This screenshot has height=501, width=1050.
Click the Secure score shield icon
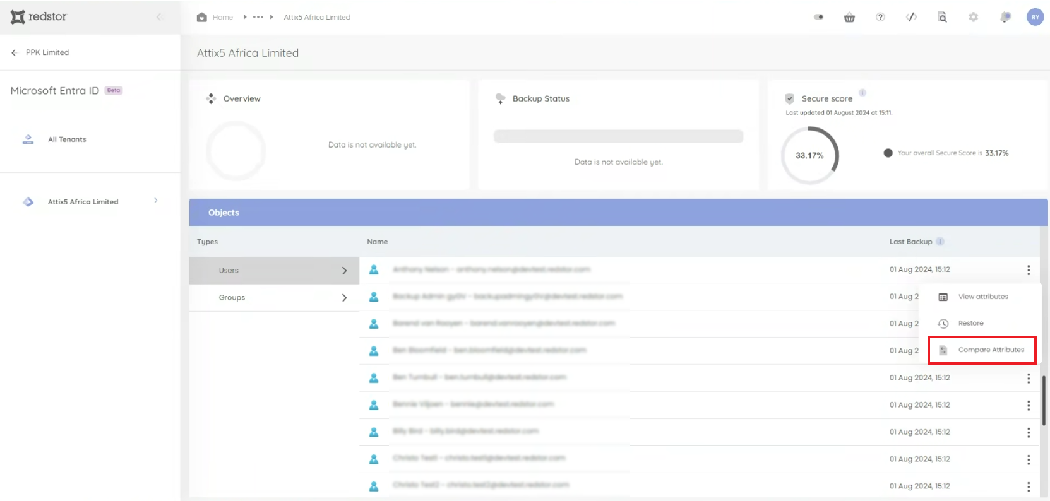[790, 98]
